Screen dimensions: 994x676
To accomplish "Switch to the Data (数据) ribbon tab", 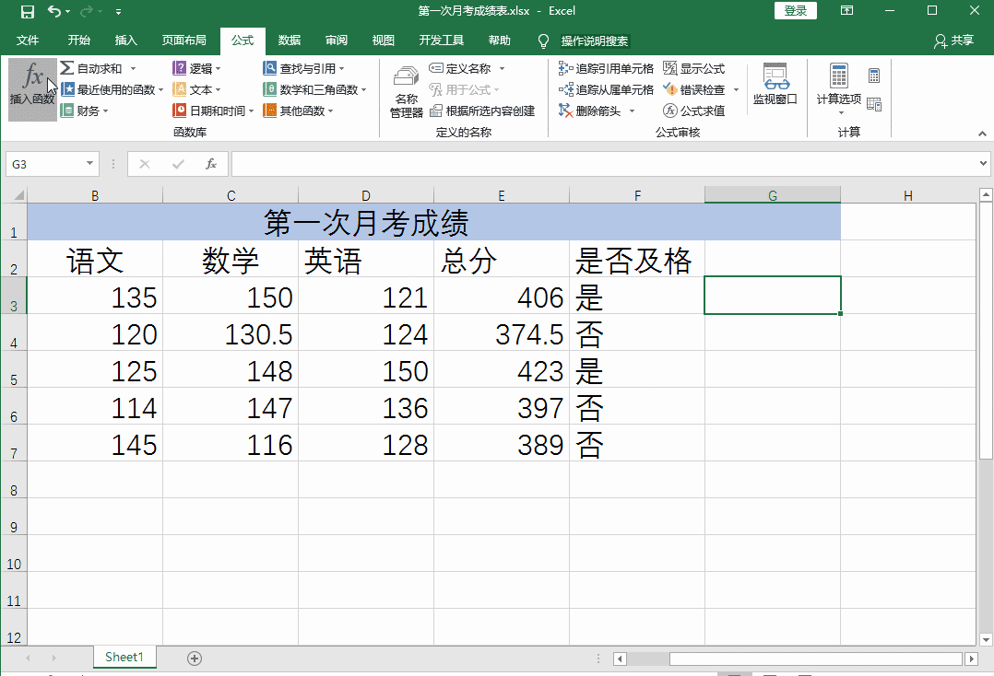I will pos(290,41).
